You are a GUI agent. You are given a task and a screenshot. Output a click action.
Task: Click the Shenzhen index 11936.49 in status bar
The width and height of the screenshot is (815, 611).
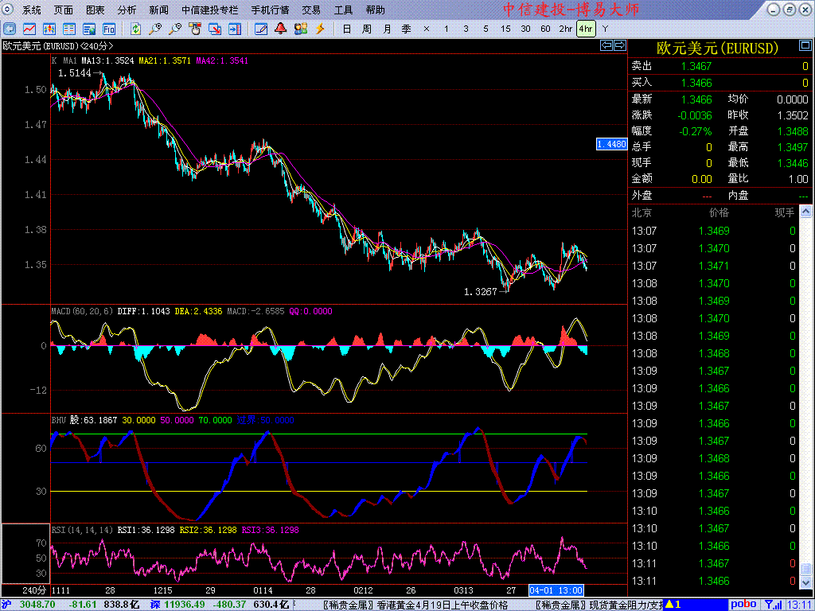click(185, 605)
